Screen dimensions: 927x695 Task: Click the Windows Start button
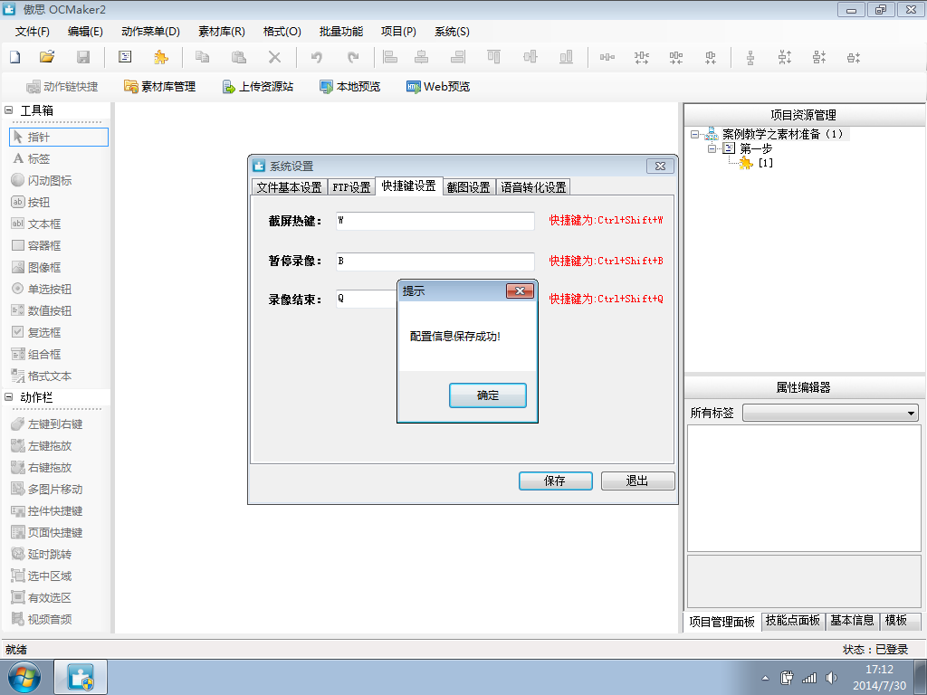click(24, 677)
